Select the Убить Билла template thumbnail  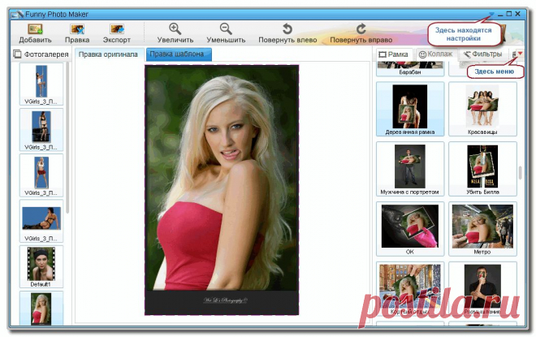482,169
